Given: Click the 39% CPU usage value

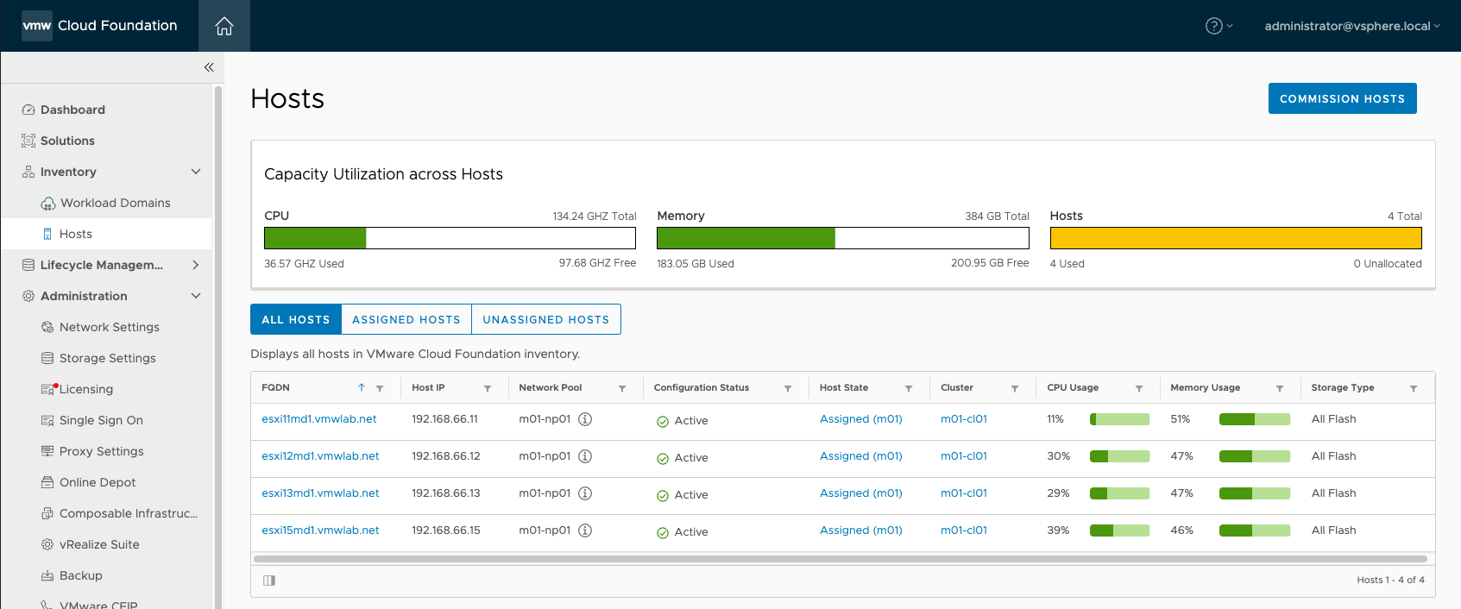Looking at the screenshot, I should pyautogui.click(x=1058, y=531).
